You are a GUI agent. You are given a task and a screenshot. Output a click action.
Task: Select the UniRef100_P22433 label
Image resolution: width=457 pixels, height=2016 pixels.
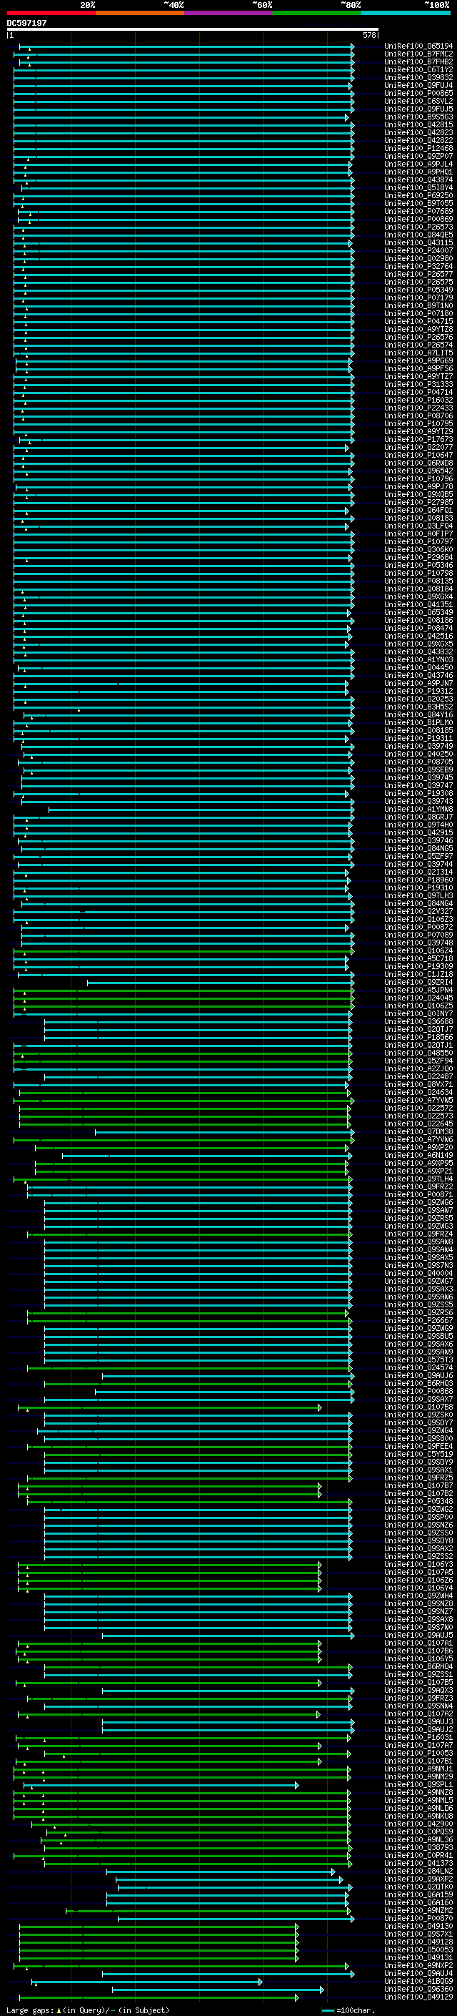pos(418,408)
